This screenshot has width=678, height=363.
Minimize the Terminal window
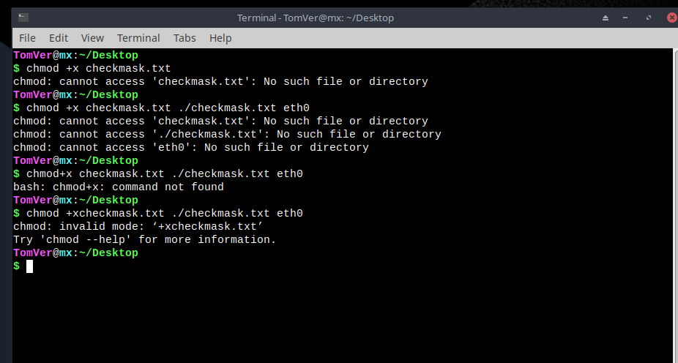point(625,18)
